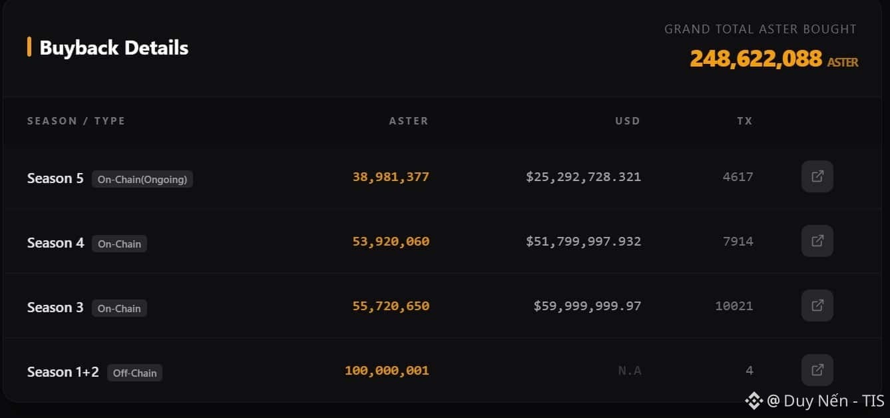Select the Season 5 row label

click(x=55, y=178)
